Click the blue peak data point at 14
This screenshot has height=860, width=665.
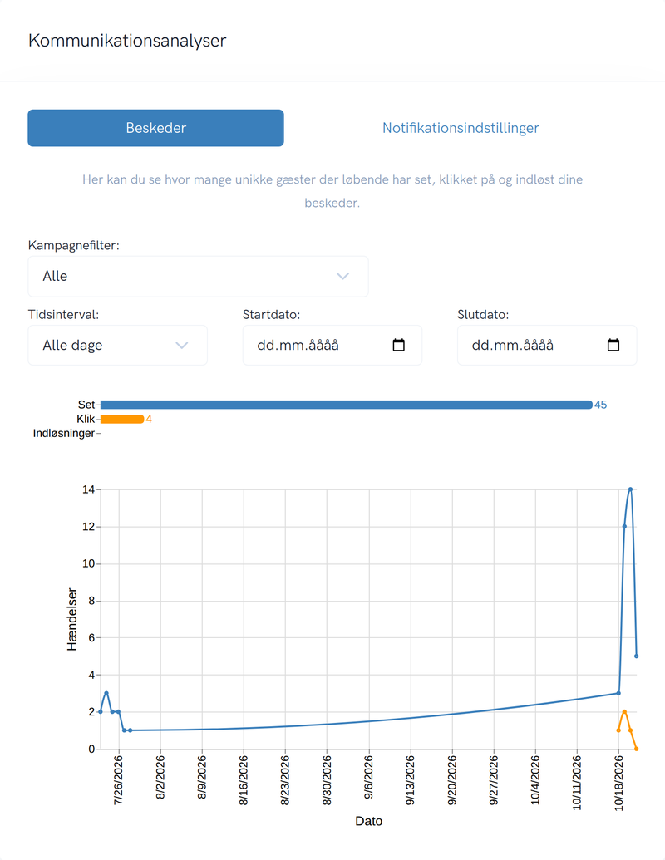[x=630, y=489]
